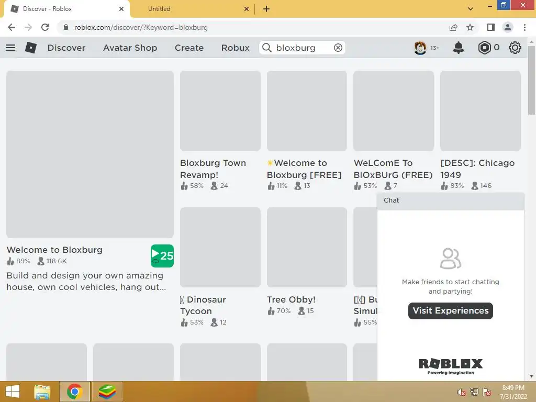Close the Discover - Roblox tab
This screenshot has width=536, height=402.
(x=121, y=9)
